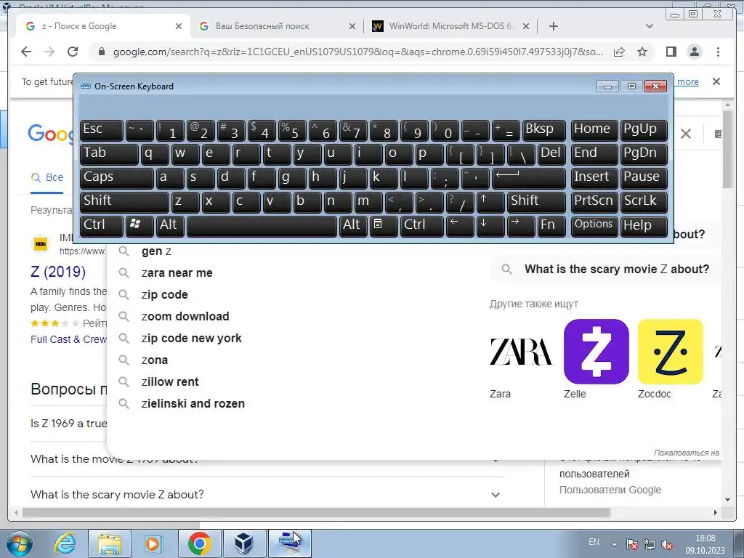This screenshot has height=558, width=744.
Task: Toggle Chrome side panel icon
Action: tap(671, 52)
